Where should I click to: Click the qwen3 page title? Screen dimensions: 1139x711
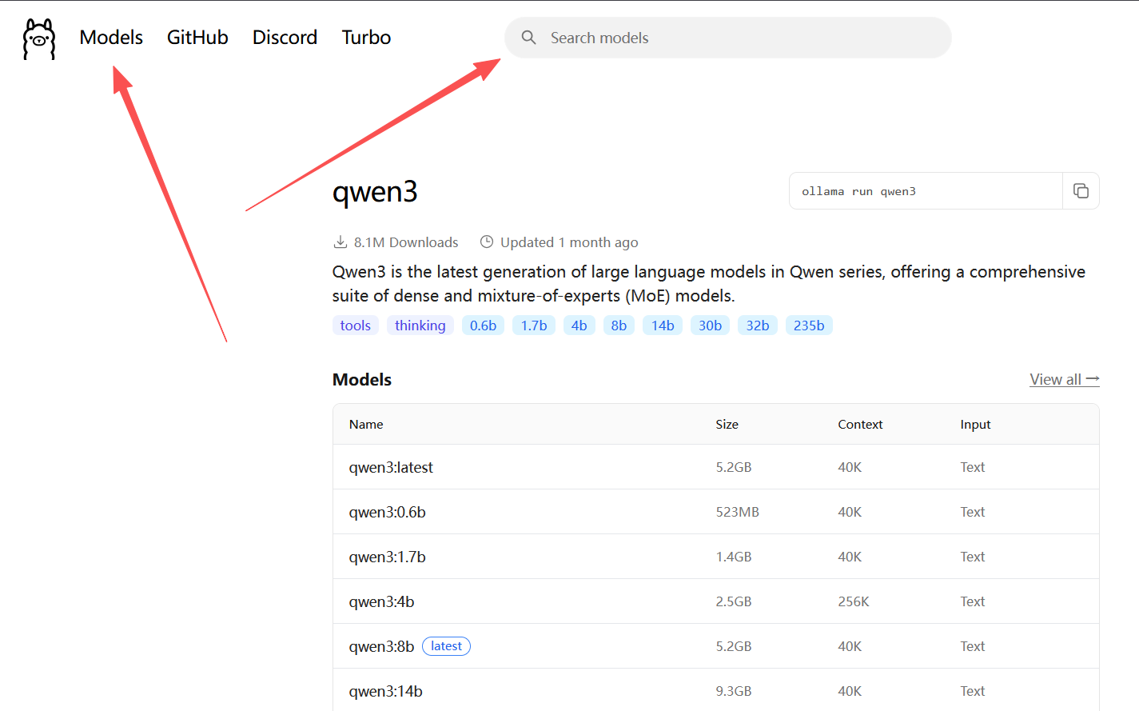pyautogui.click(x=375, y=193)
